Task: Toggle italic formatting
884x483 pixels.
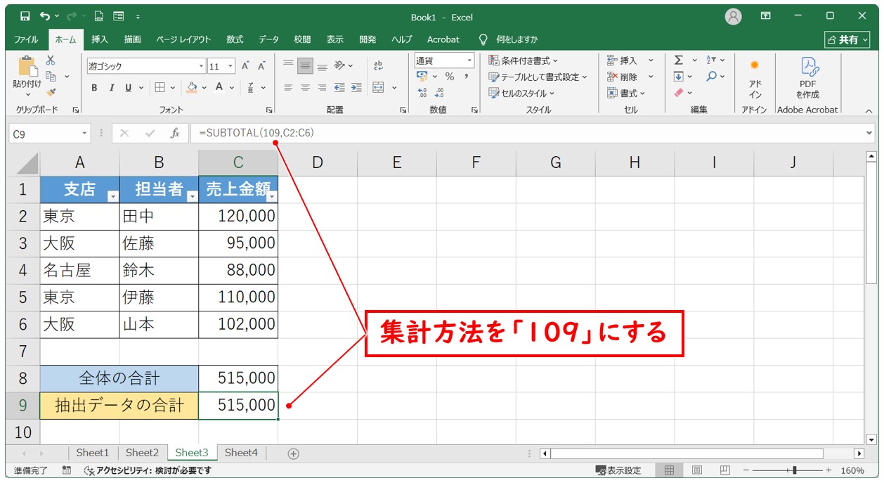Action: (x=111, y=88)
